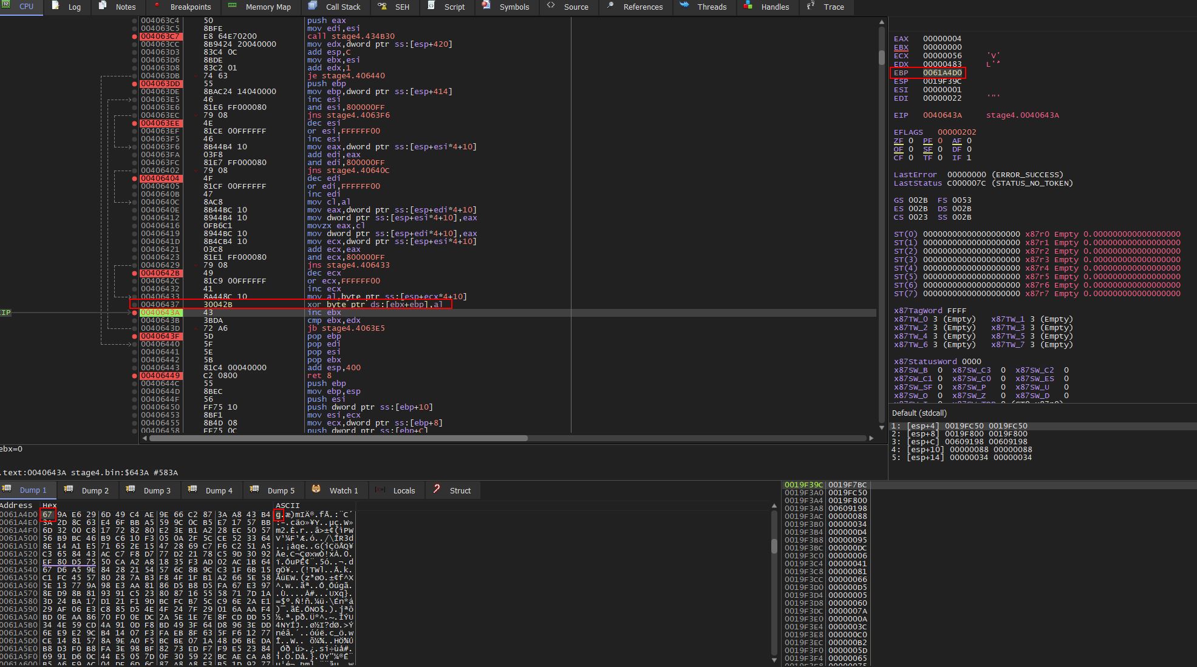1197x667 pixels.
Task: Open the Notes tab
Action: (117, 7)
